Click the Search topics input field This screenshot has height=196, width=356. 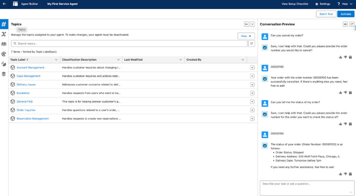click(x=129, y=44)
